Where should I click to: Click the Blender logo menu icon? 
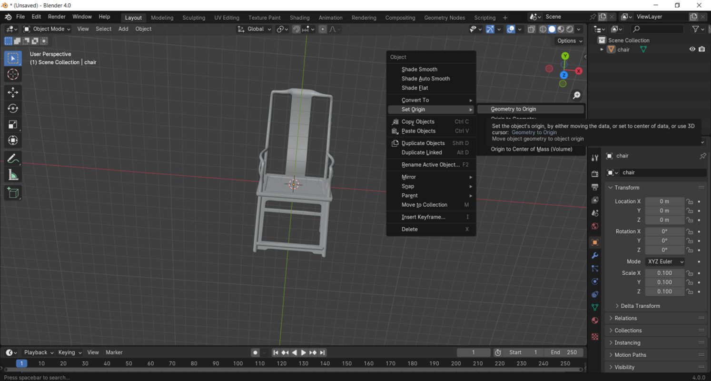(x=8, y=17)
